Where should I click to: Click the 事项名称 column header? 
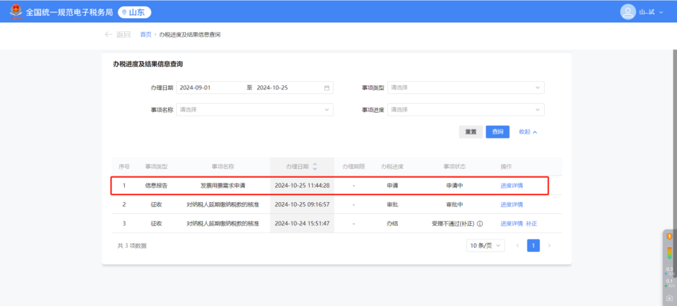click(223, 166)
